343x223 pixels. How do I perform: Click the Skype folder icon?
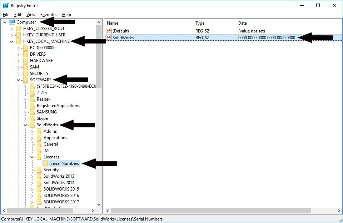[33, 118]
